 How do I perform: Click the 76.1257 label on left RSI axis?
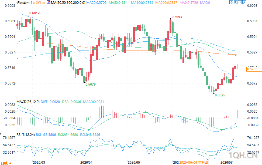(9, 138)
